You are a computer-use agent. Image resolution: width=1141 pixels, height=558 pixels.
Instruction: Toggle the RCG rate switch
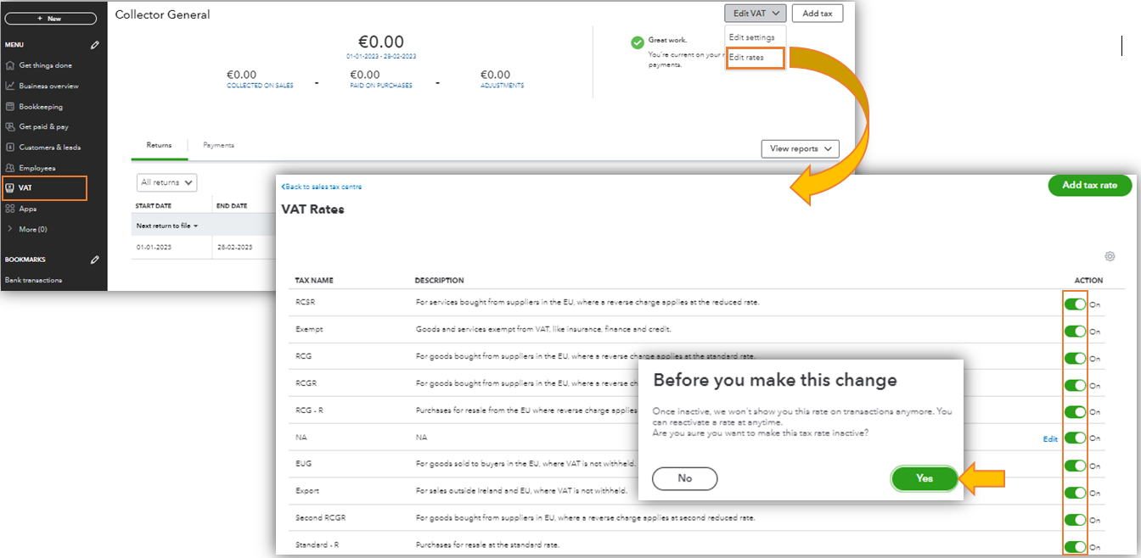coord(1075,358)
